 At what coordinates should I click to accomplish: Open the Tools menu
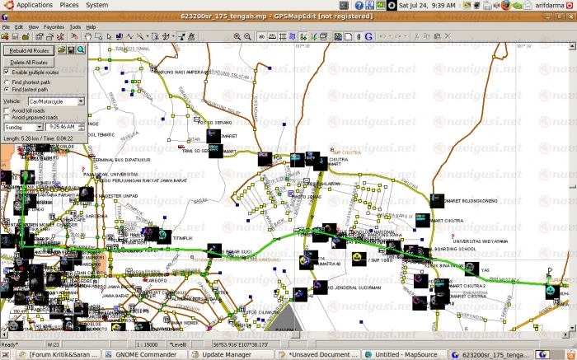click(x=75, y=26)
